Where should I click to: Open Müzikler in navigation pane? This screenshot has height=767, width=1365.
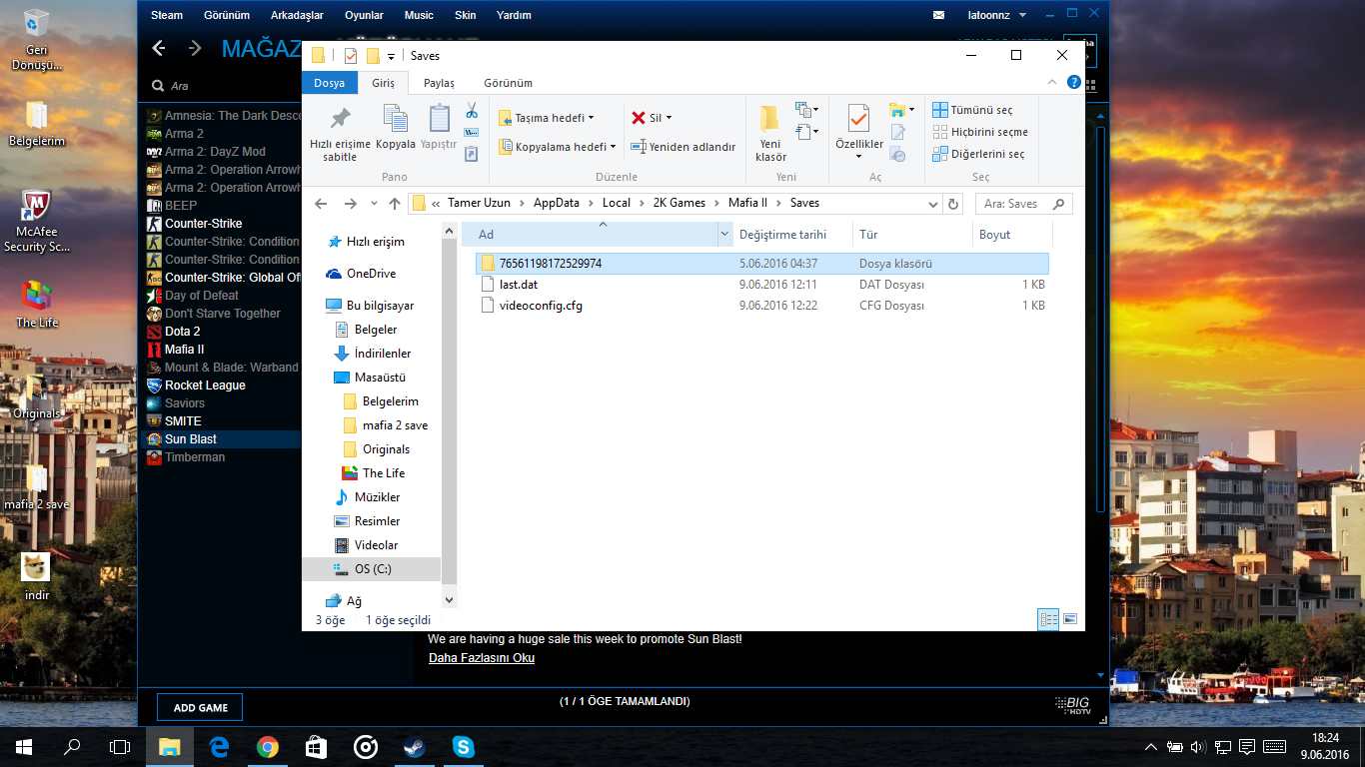(x=377, y=497)
